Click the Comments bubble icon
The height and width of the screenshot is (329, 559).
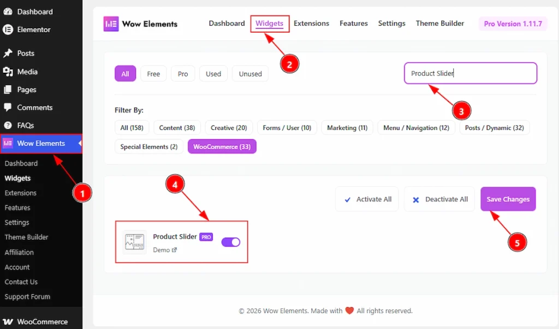point(8,108)
